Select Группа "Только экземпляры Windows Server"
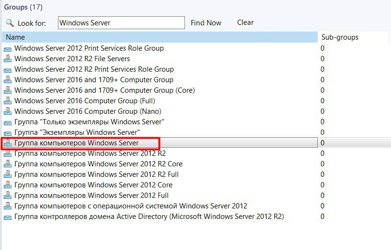 click(89, 122)
